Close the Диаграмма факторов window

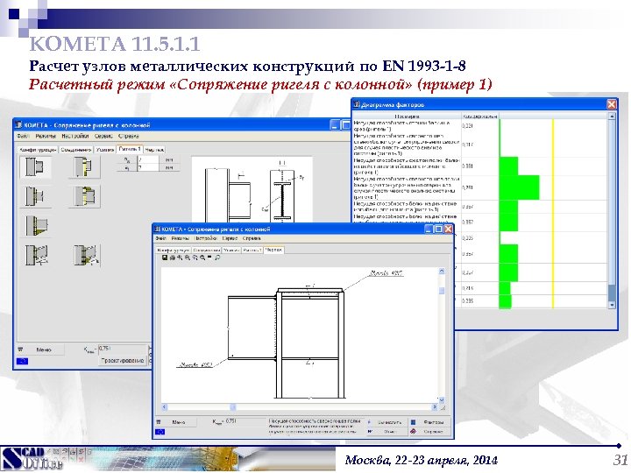(x=612, y=105)
